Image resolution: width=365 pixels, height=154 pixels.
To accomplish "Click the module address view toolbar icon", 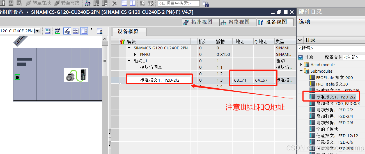I will click(48, 31).
